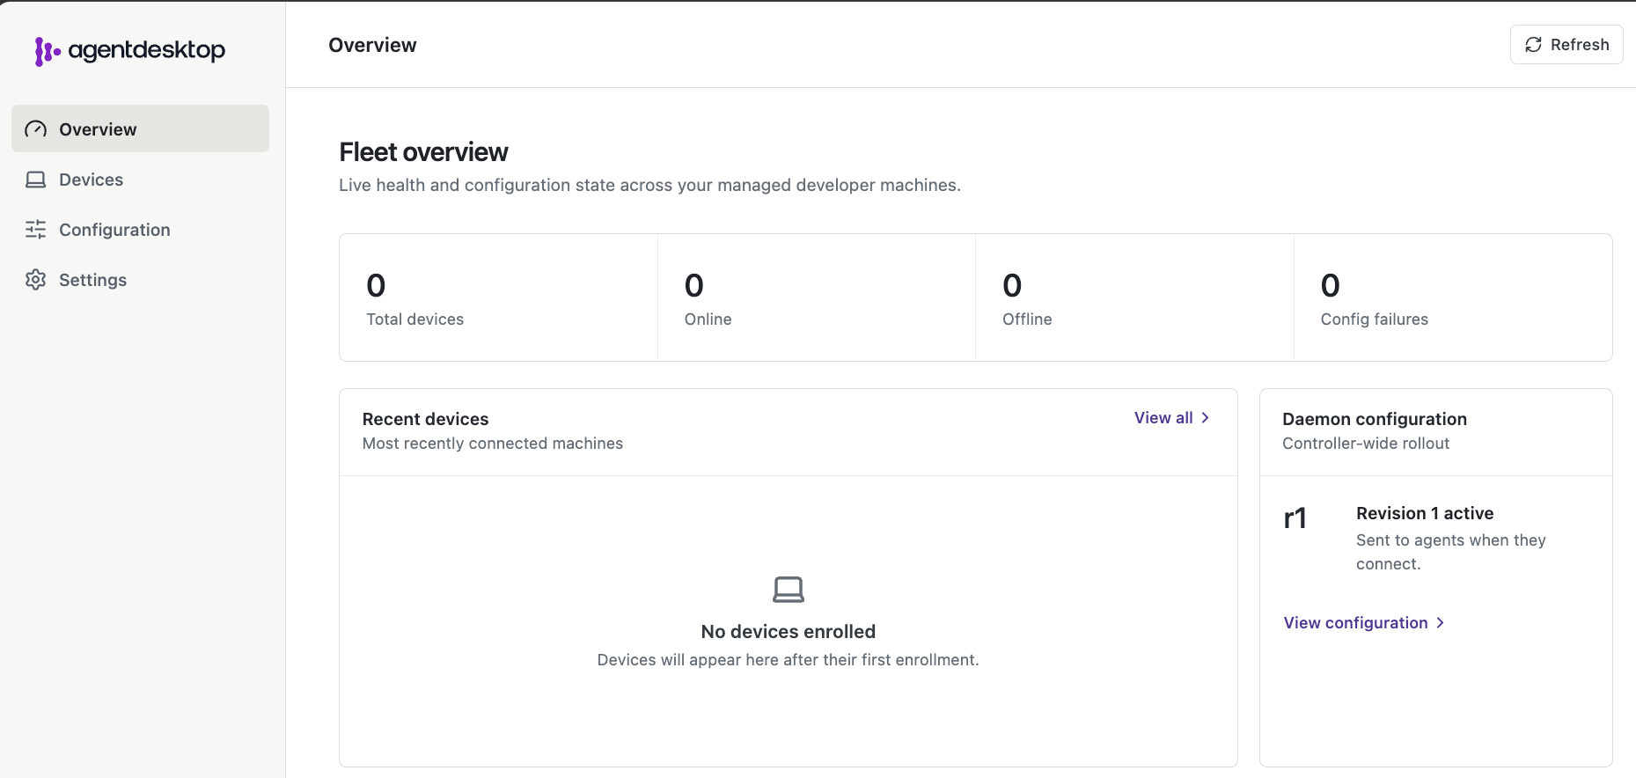Image resolution: width=1636 pixels, height=778 pixels.
Task: Click the agentdesktop logo icon
Action: pos(47,51)
